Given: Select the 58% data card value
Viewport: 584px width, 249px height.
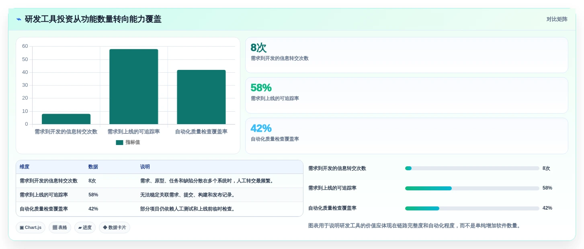Looking at the screenshot, I should 261,88.
